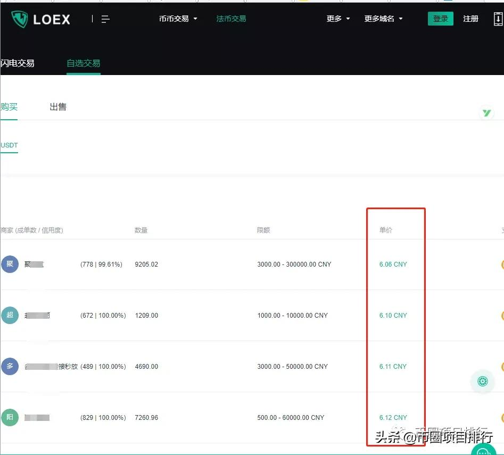504x455 pixels.
Task: Click the 6.11 CNY price
Action: (x=393, y=366)
